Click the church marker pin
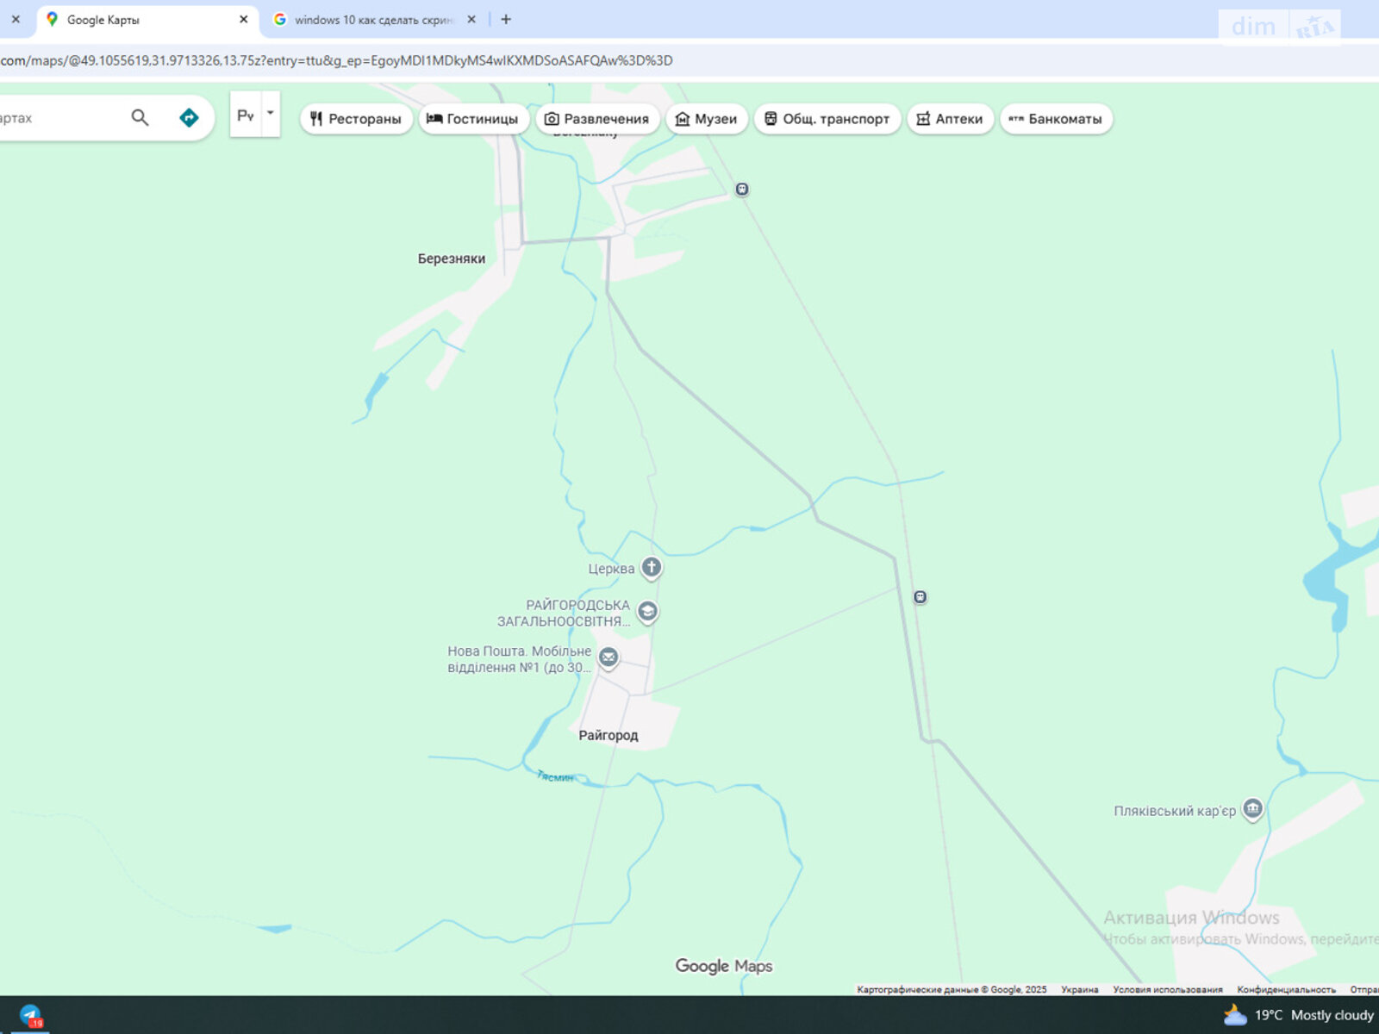The height and width of the screenshot is (1034, 1379). click(652, 567)
